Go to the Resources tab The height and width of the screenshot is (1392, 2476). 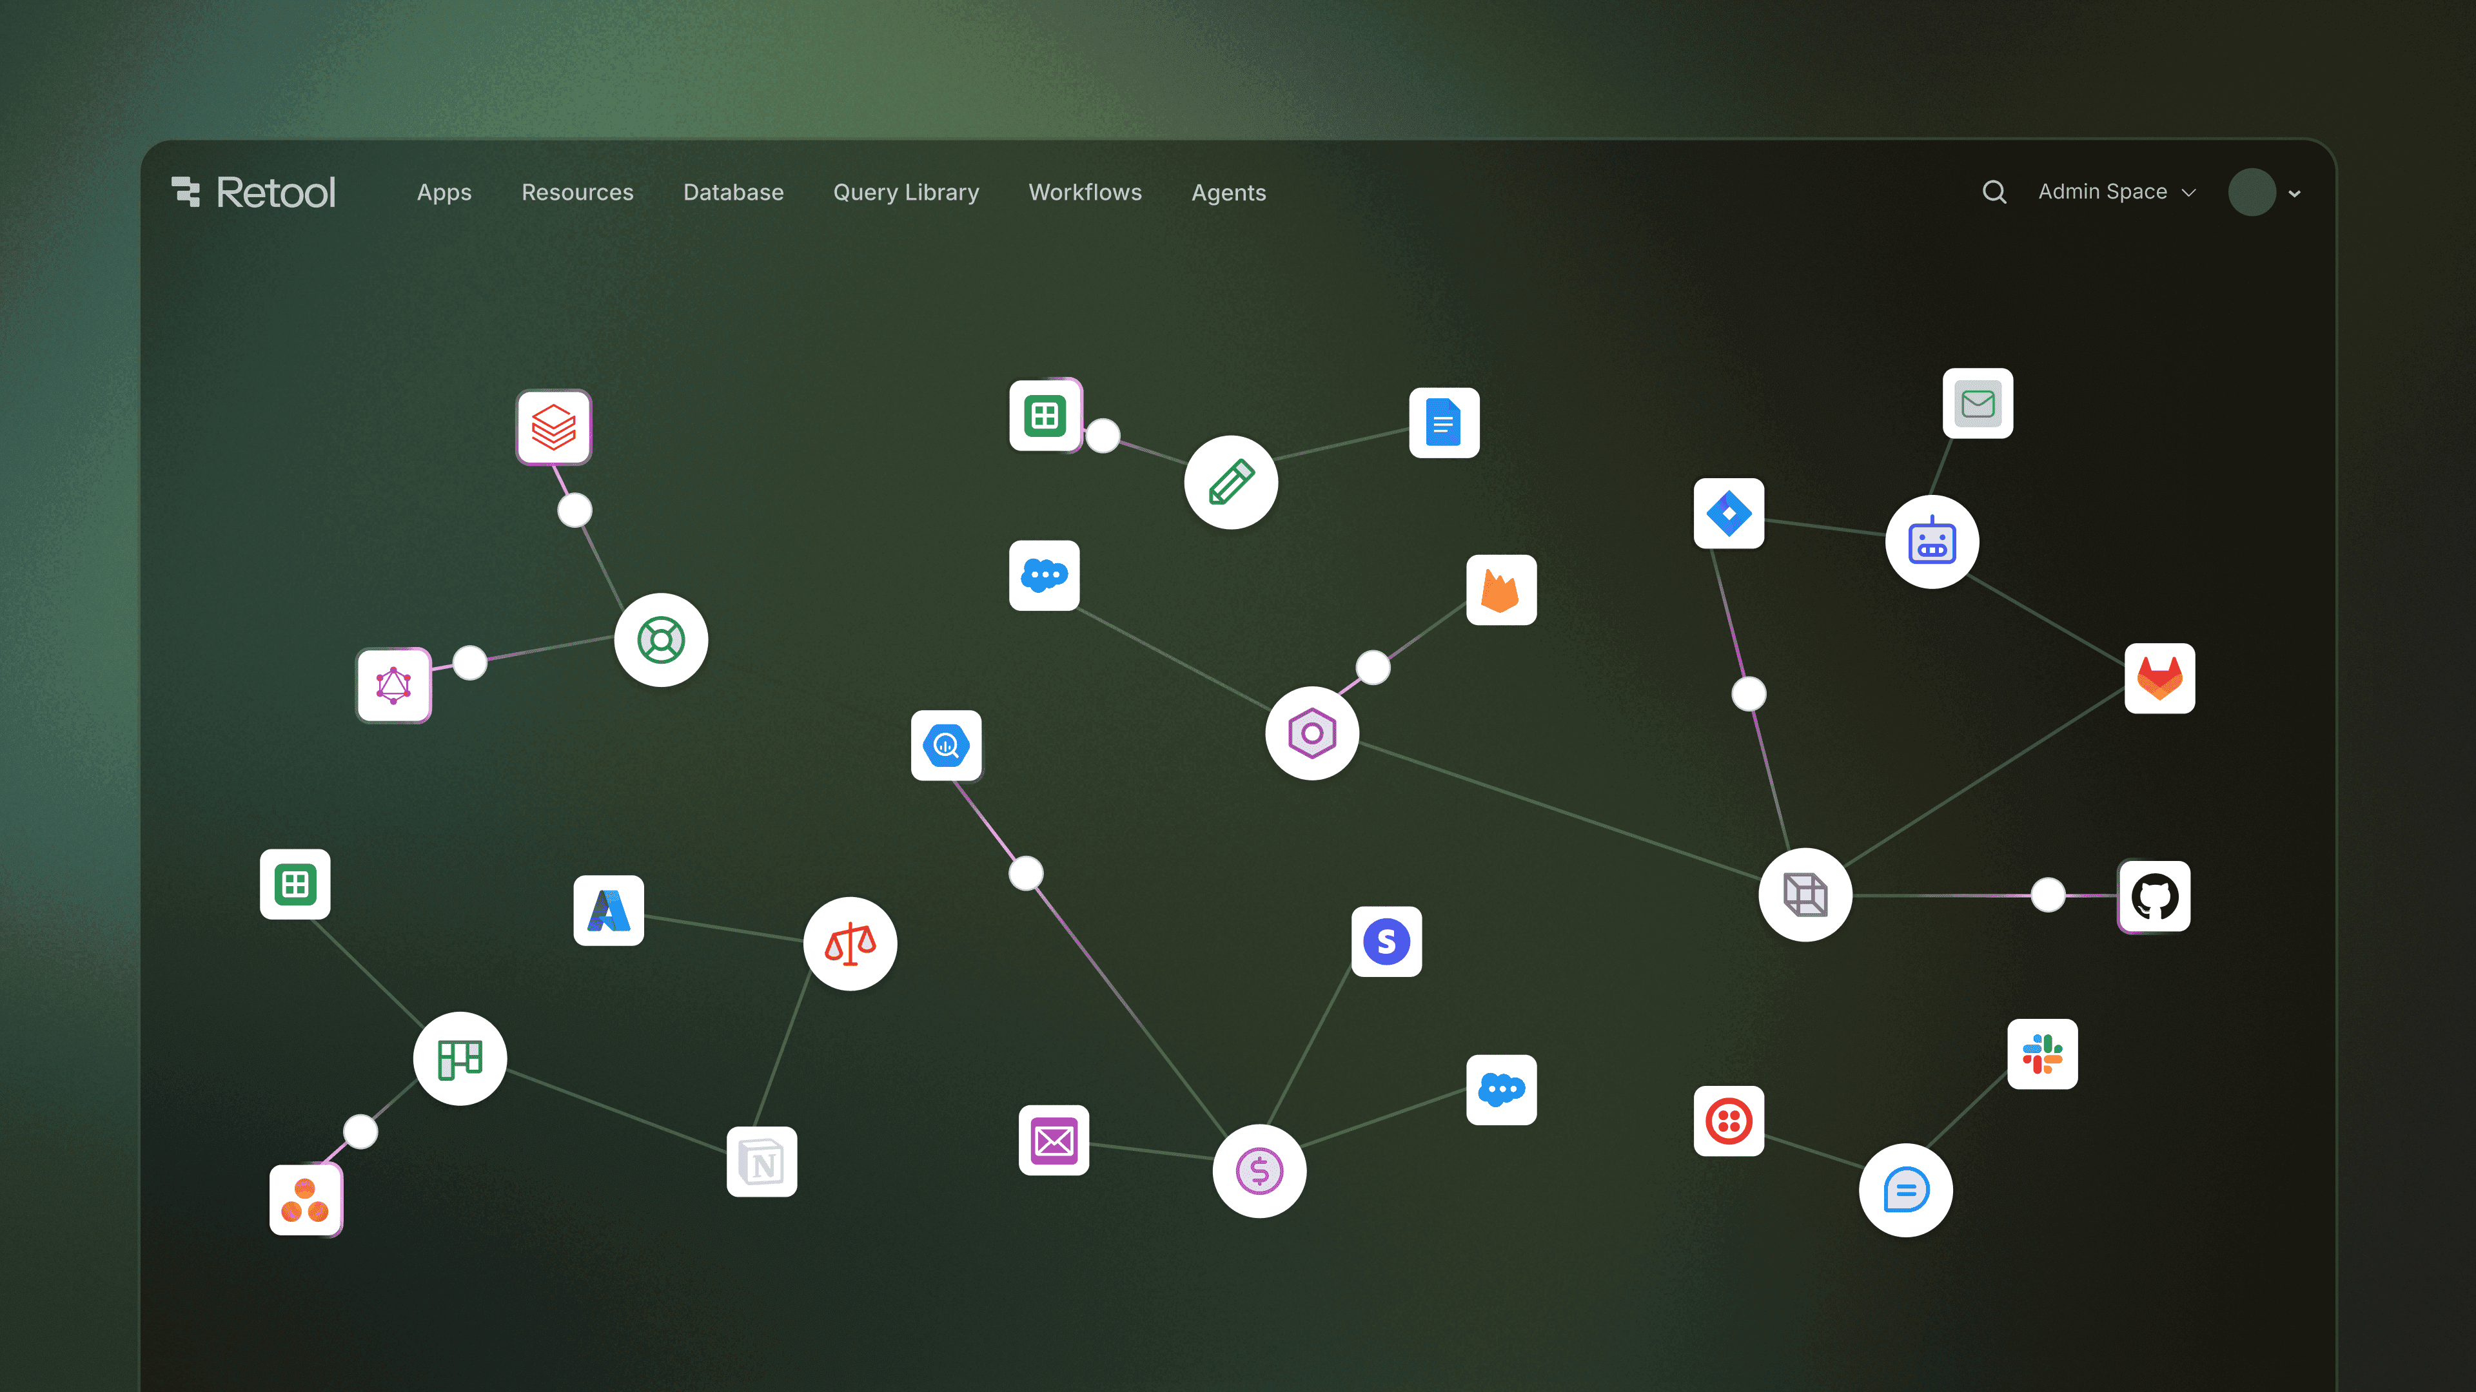(x=578, y=192)
